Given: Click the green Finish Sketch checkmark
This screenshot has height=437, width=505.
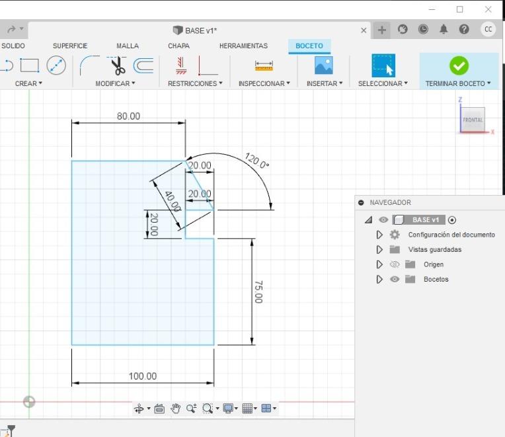Looking at the screenshot, I should tap(459, 65).
